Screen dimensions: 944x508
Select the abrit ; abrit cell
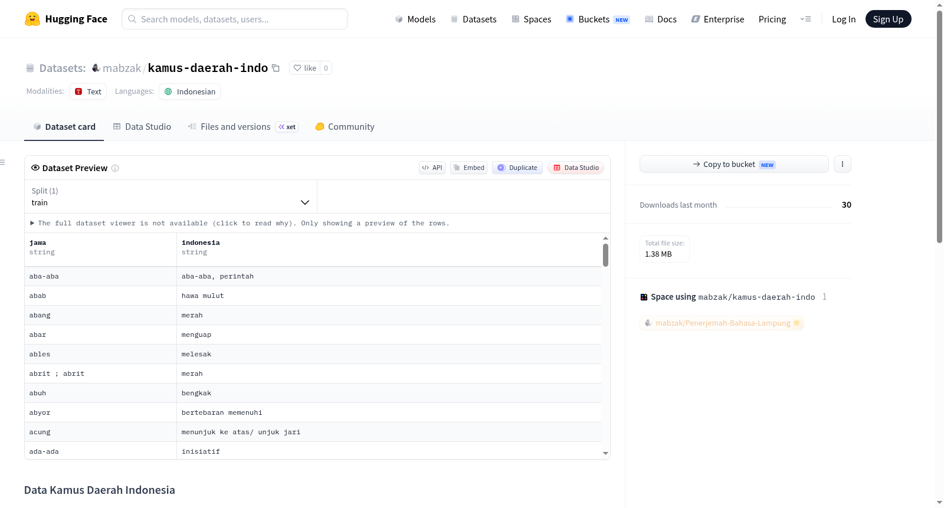click(100, 373)
